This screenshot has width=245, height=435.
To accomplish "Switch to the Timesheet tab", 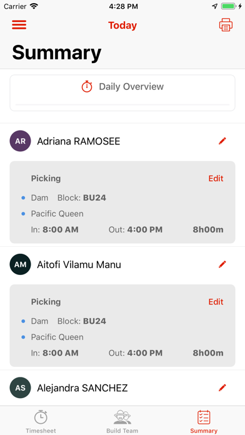I will [x=41, y=421].
